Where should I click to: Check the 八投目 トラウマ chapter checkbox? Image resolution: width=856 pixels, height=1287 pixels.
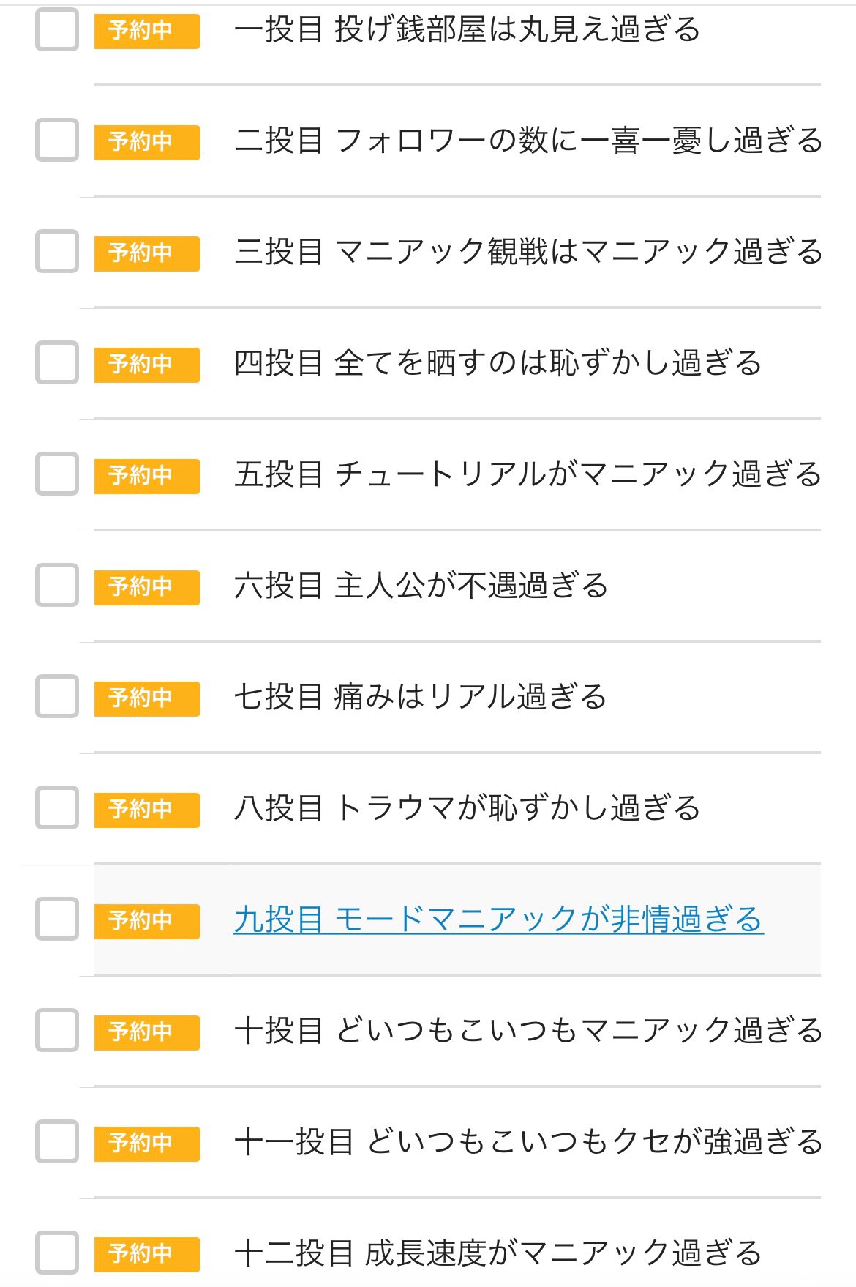coord(57,807)
